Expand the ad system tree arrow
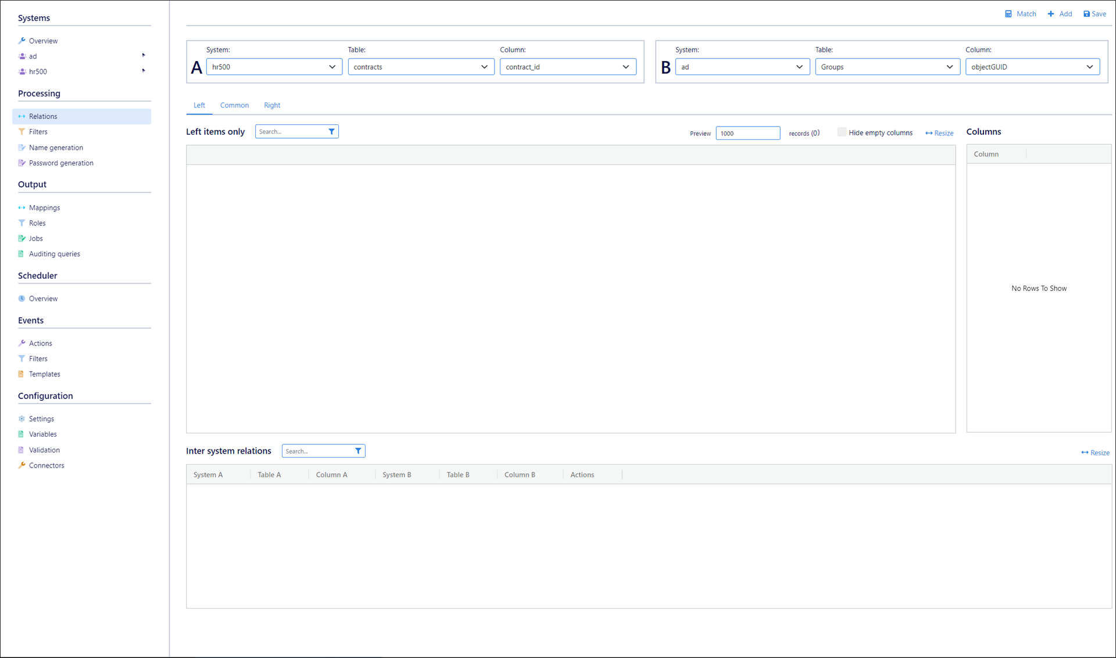The height and width of the screenshot is (658, 1116). coord(144,56)
